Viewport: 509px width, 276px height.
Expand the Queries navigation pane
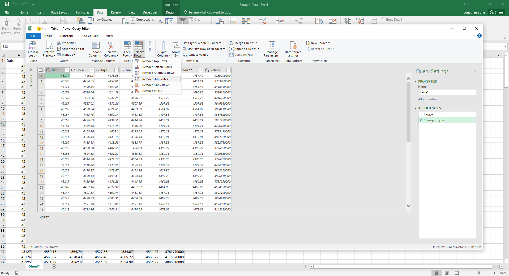click(31, 70)
